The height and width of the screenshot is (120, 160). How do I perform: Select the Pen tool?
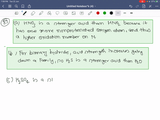pyautogui.click(x=24, y=13)
